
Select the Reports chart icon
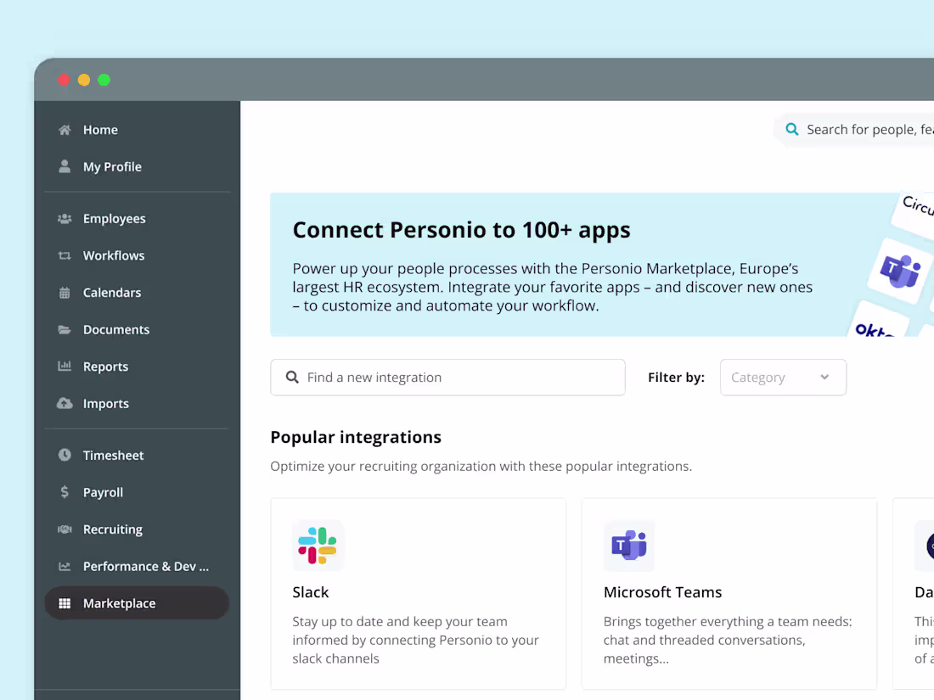coord(65,366)
